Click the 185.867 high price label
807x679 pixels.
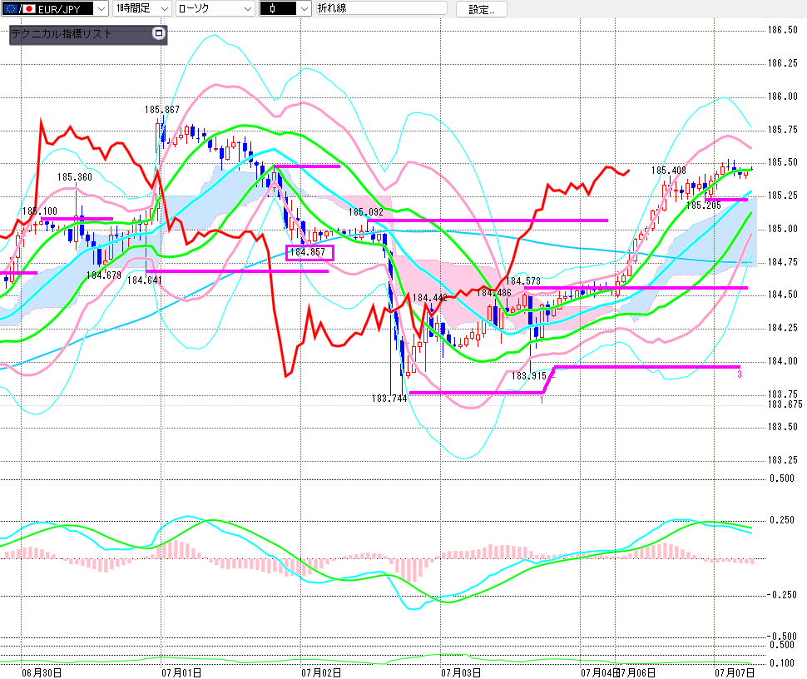161,110
